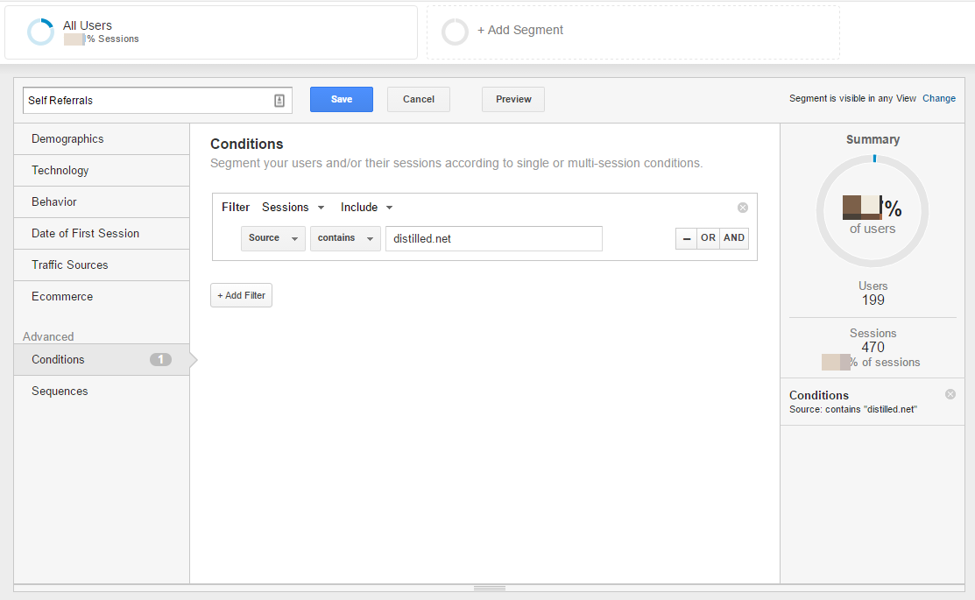Click the All Users donut icon
The height and width of the screenshot is (600, 975).
click(40, 32)
